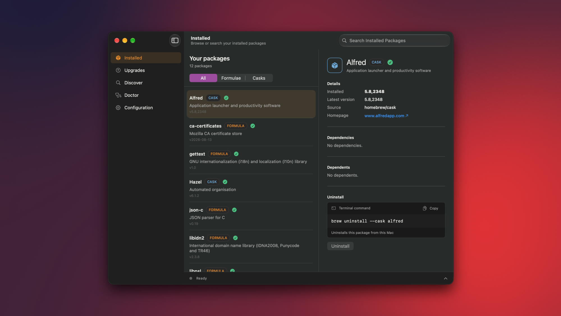Screen dimensions: 561x316
Task: Select the ca-certificates package row
Action: (x=251, y=132)
